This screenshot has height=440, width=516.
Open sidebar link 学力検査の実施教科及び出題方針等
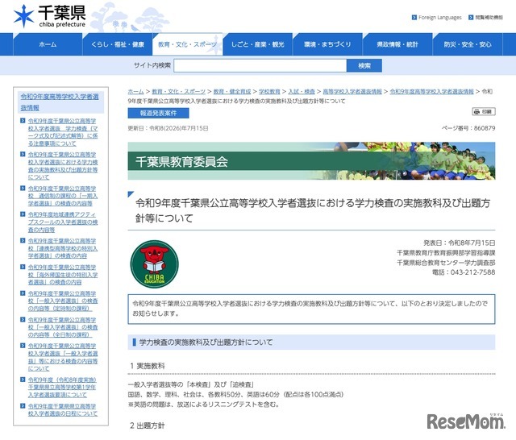point(63,166)
